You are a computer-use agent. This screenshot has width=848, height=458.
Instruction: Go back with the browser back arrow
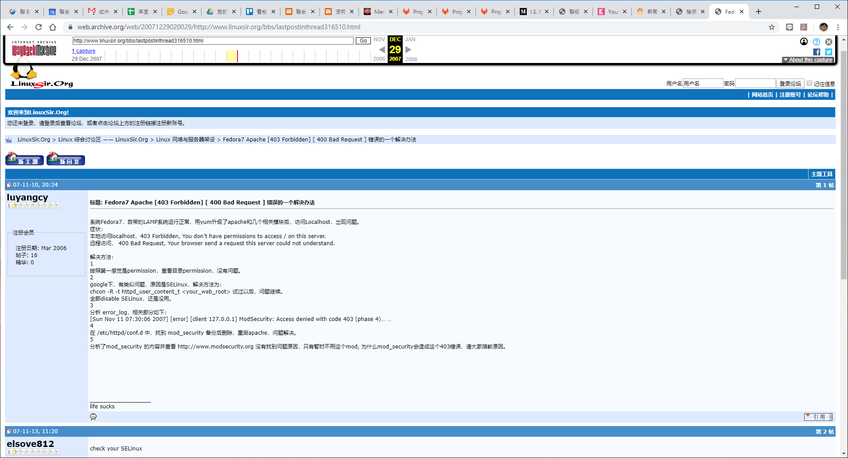click(x=10, y=27)
